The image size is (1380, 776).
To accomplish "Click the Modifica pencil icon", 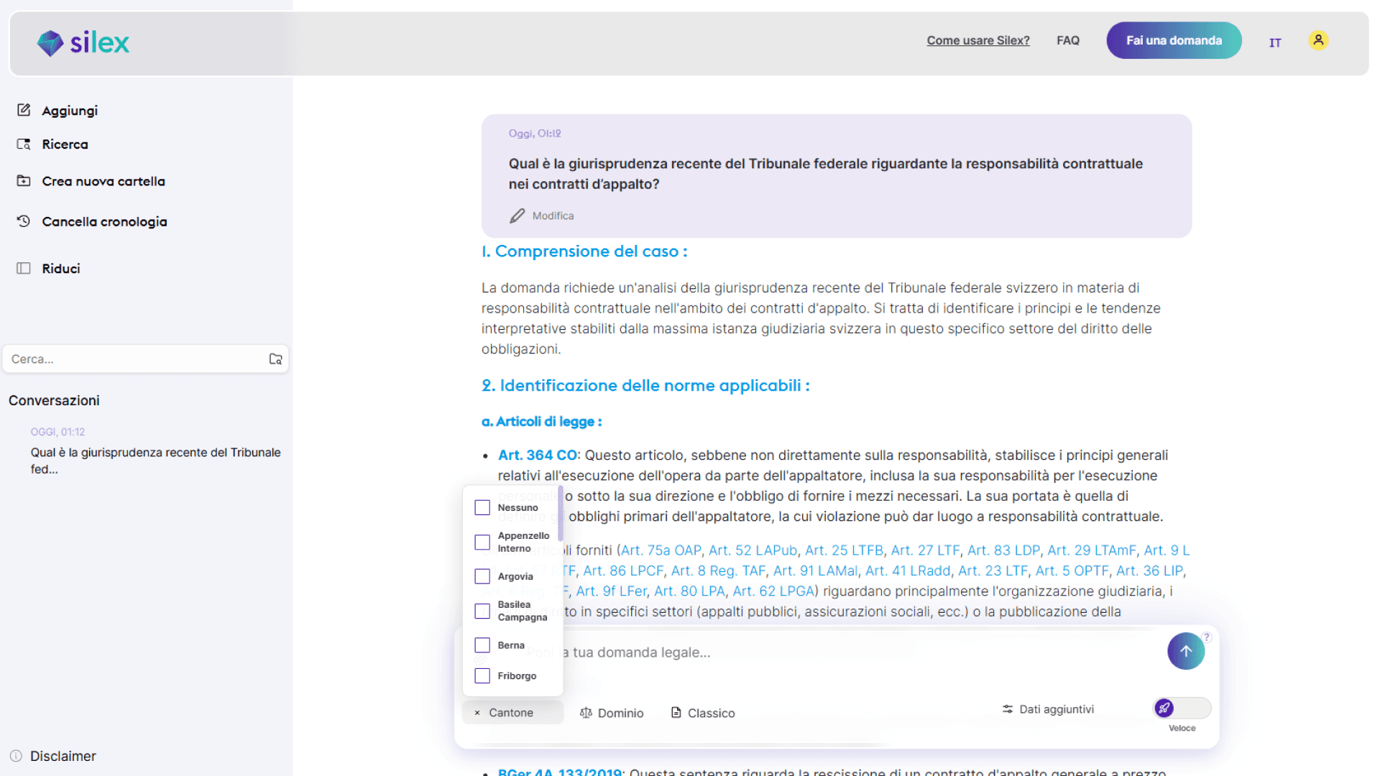I will coord(517,216).
